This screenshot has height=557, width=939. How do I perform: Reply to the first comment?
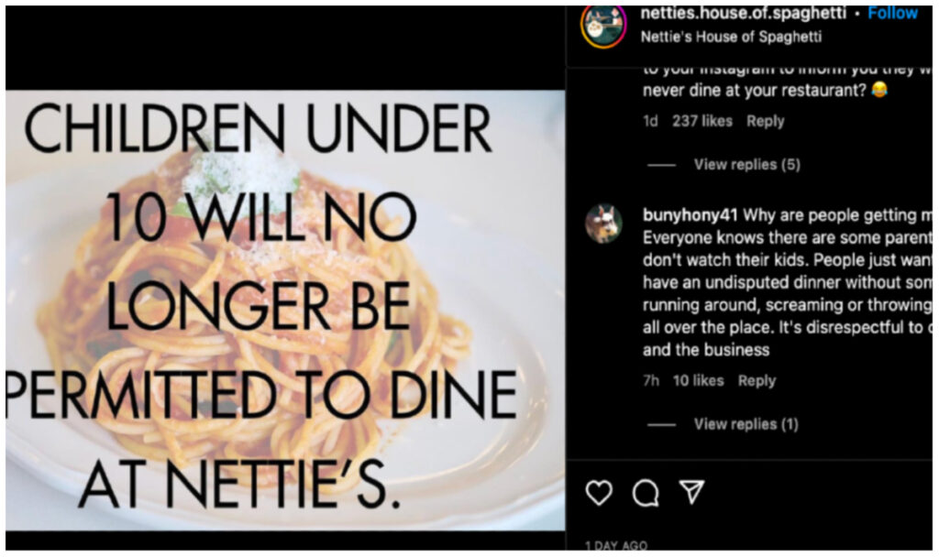point(766,120)
